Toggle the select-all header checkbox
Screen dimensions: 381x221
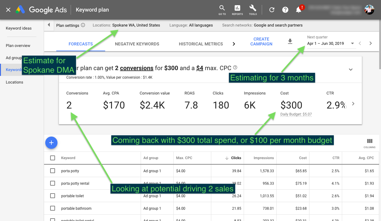(53, 158)
